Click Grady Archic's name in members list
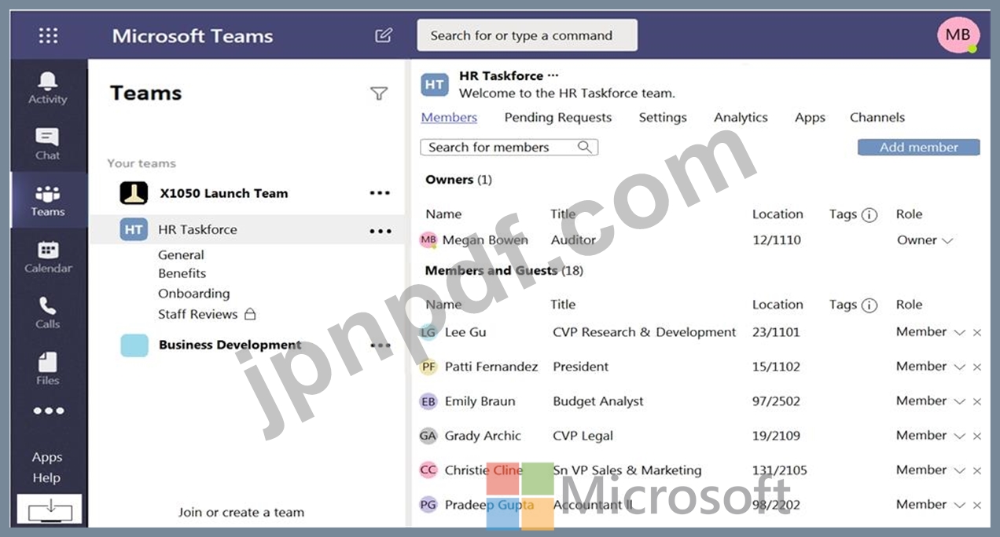Viewport: 1000px width, 537px height. (483, 436)
